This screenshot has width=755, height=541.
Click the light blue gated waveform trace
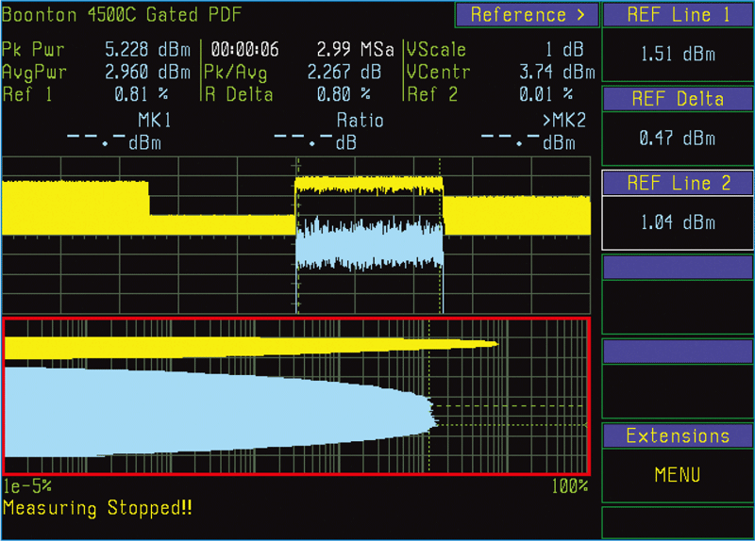(x=369, y=242)
